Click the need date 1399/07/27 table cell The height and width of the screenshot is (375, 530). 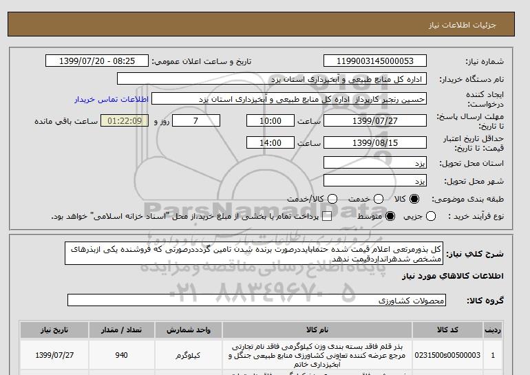pyautogui.click(x=54, y=355)
